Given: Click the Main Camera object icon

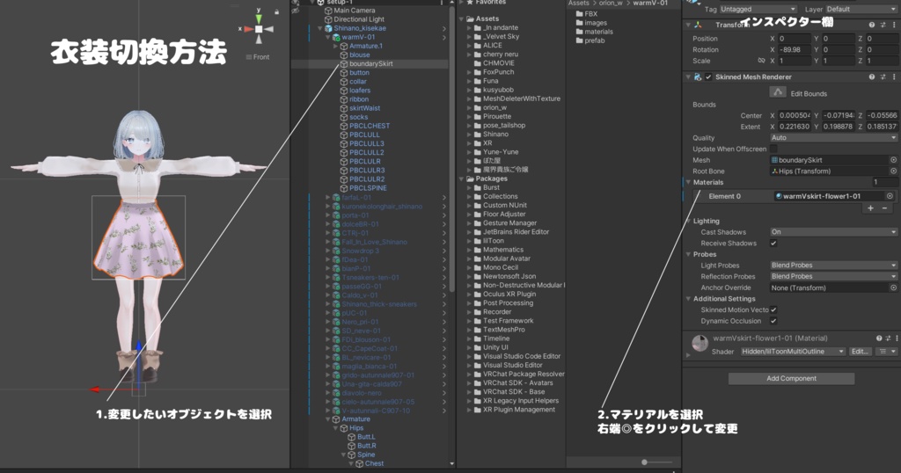Looking at the screenshot, I should [329, 11].
